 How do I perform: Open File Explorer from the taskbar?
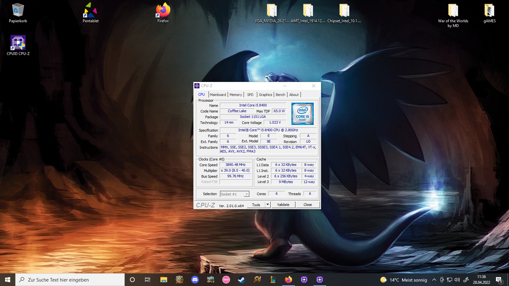pos(164,280)
